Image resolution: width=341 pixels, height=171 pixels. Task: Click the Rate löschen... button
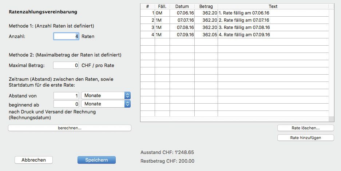pyautogui.click(x=305, y=128)
